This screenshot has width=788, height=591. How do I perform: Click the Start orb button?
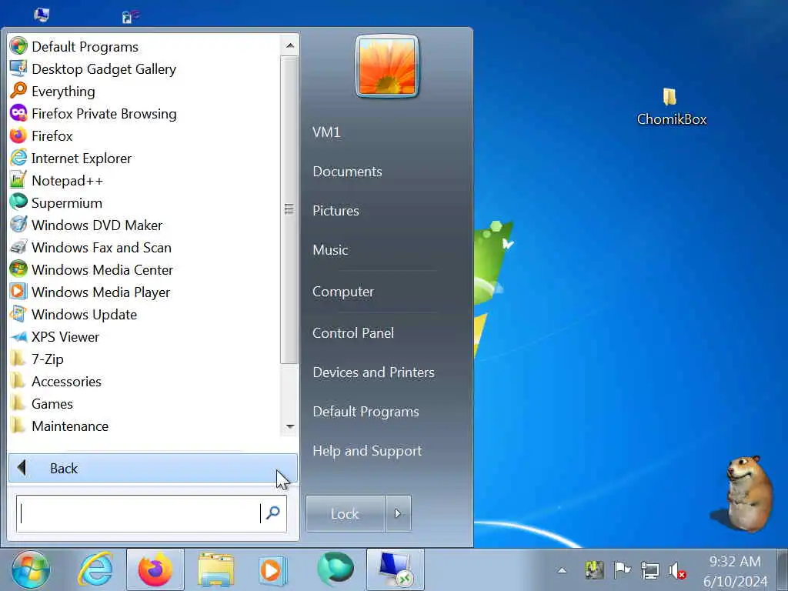[x=31, y=570]
